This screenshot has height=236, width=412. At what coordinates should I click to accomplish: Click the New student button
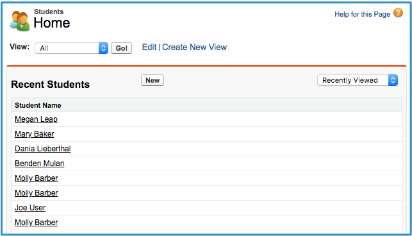(x=152, y=80)
